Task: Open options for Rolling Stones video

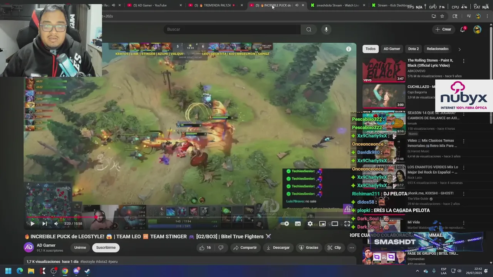Action: [x=464, y=61]
